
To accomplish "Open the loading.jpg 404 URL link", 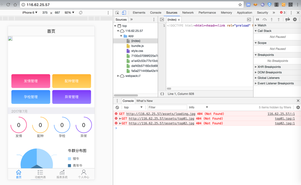I will (161, 114).
